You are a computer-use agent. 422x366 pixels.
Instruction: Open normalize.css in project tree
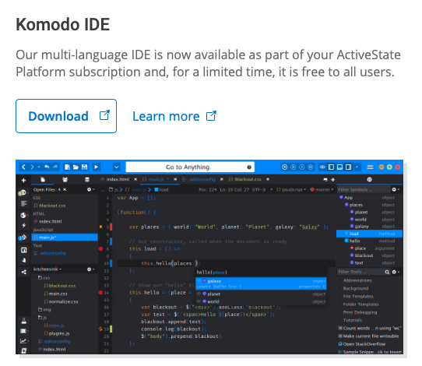(x=61, y=301)
